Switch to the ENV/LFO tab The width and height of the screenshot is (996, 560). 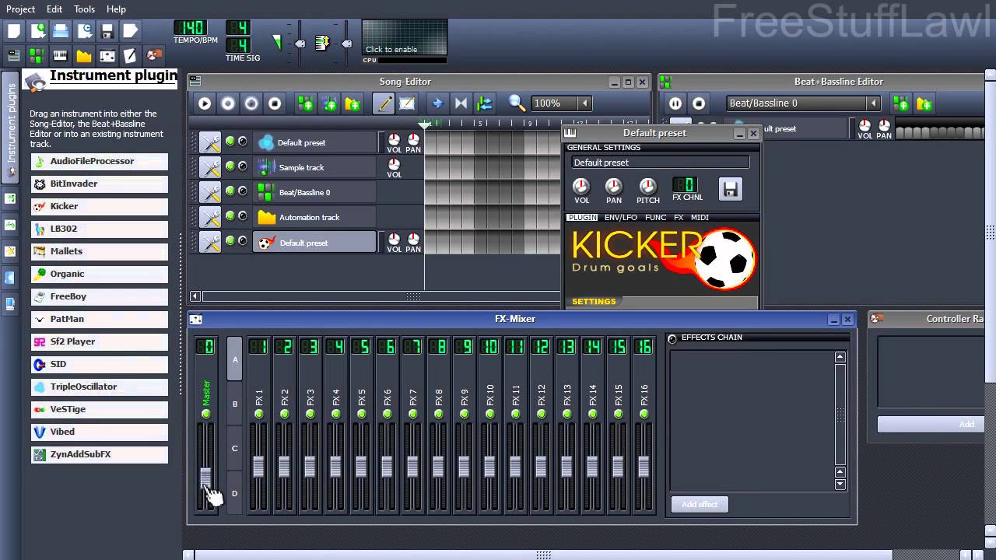tap(621, 218)
